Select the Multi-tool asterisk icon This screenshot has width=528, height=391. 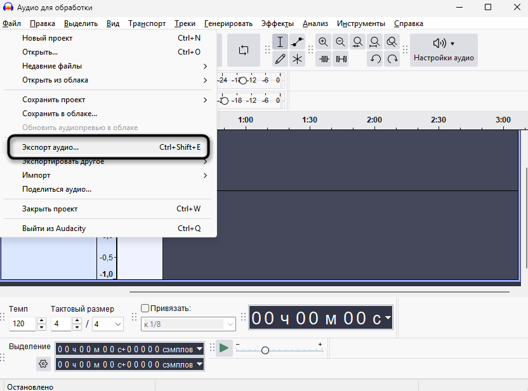[297, 59]
